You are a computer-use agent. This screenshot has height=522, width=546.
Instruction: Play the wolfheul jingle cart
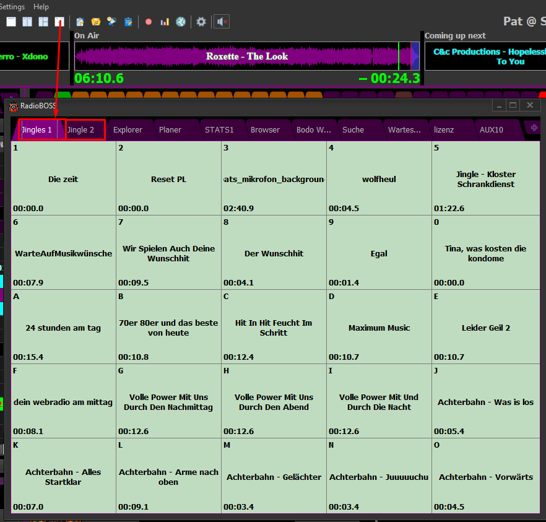point(379,178)
